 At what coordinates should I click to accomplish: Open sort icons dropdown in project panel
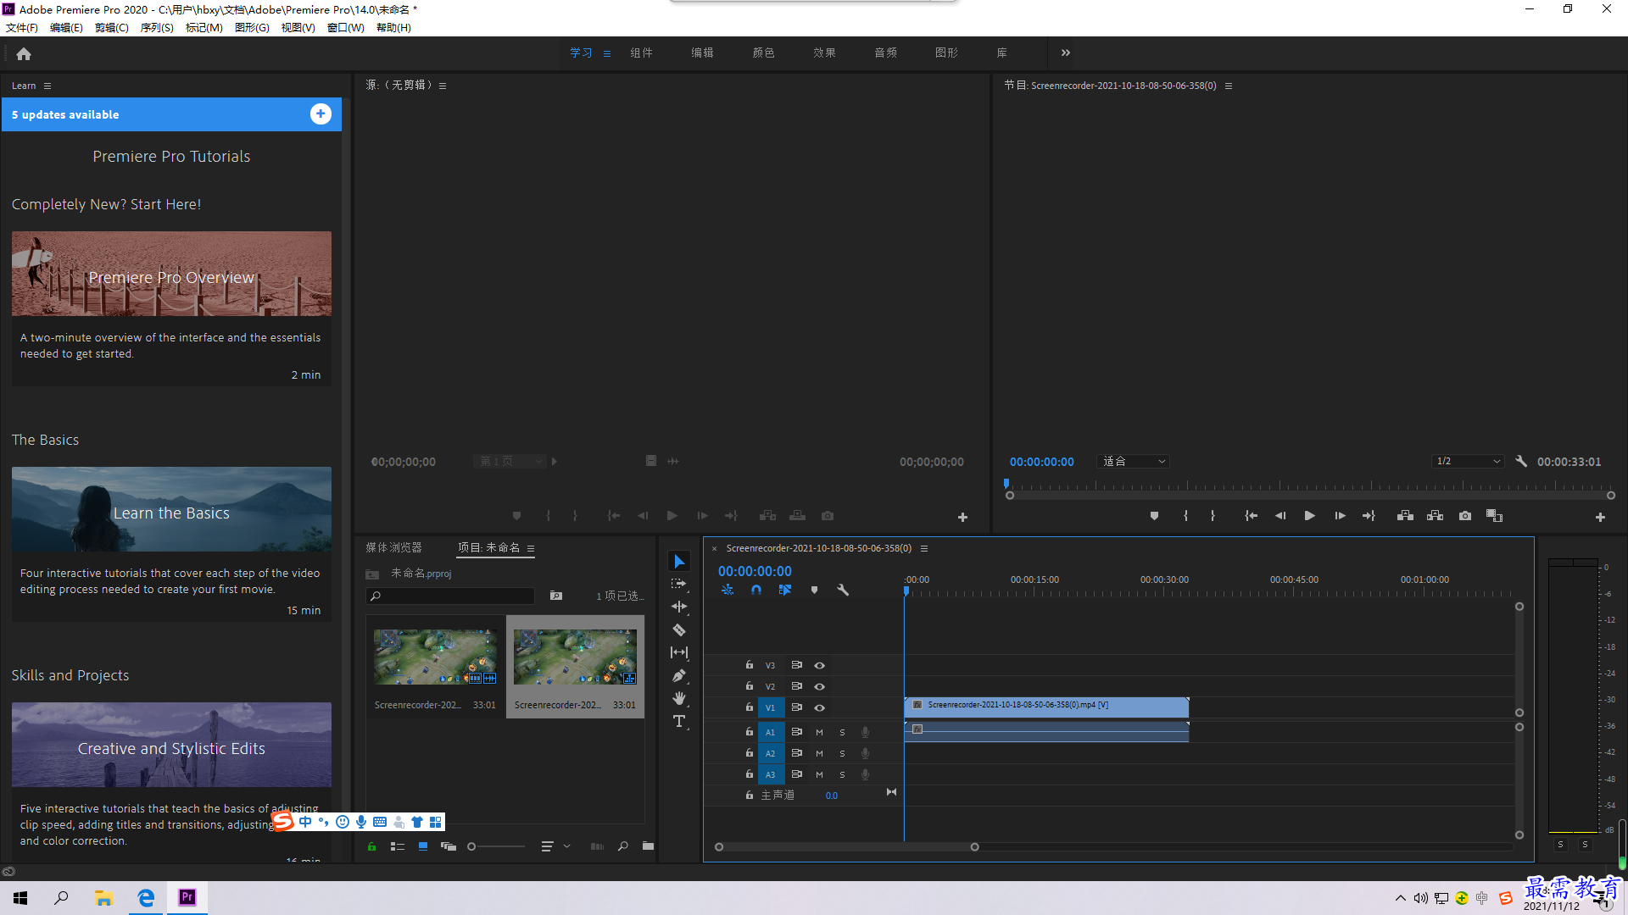click(x=555, y=846)
